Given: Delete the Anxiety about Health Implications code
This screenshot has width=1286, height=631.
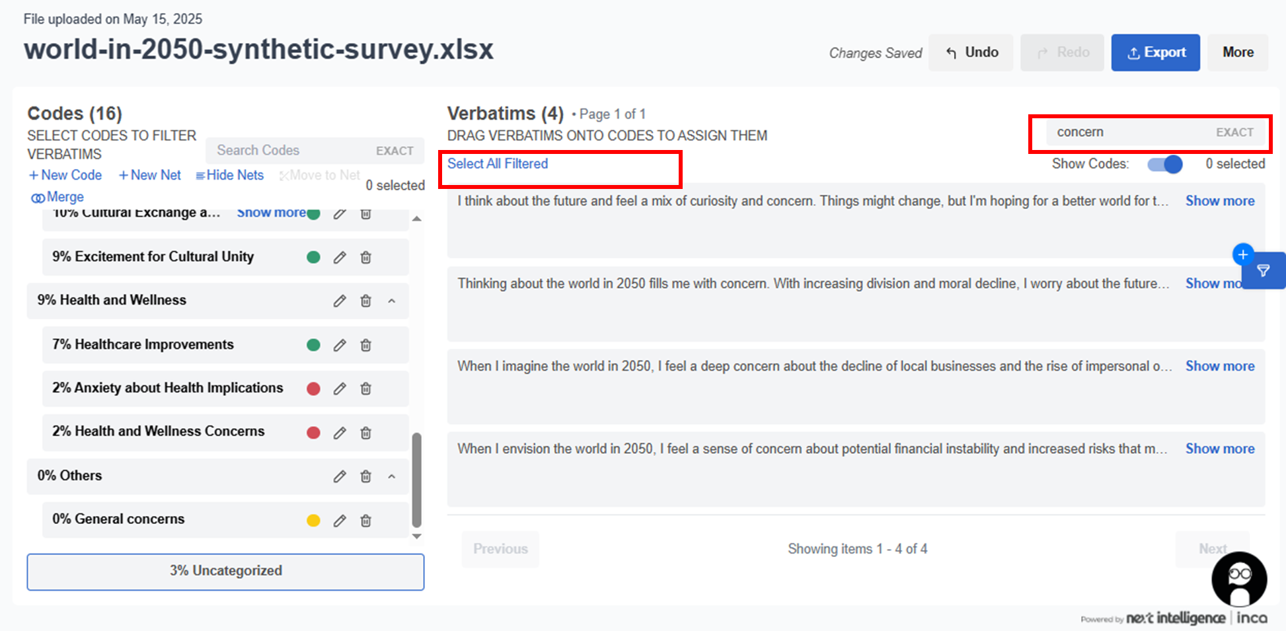Looking at the screenshot, I should coord(365,389).
